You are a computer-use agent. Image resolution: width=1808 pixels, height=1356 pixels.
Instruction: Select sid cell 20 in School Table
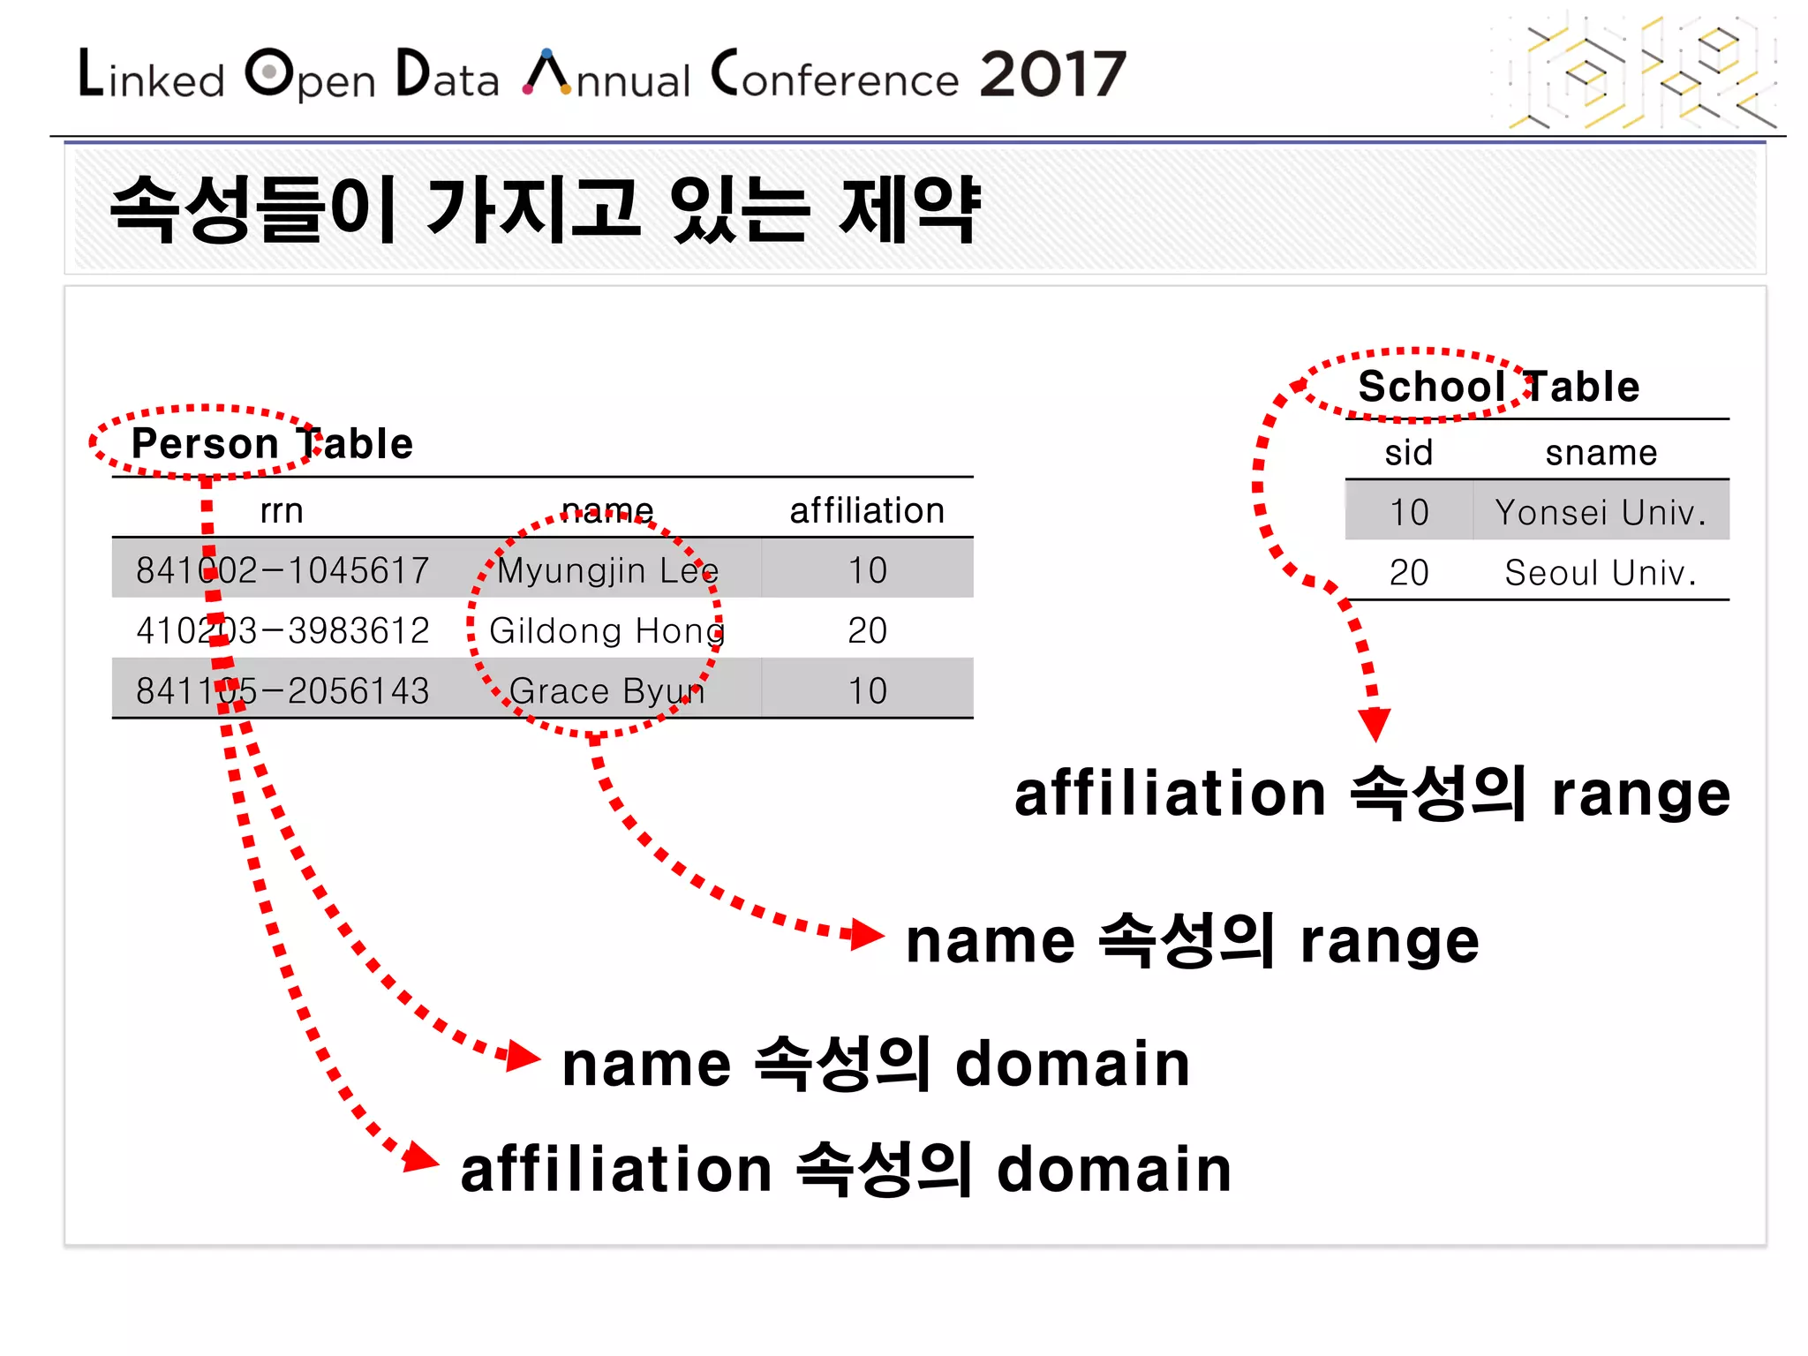tap(1408, 572)
